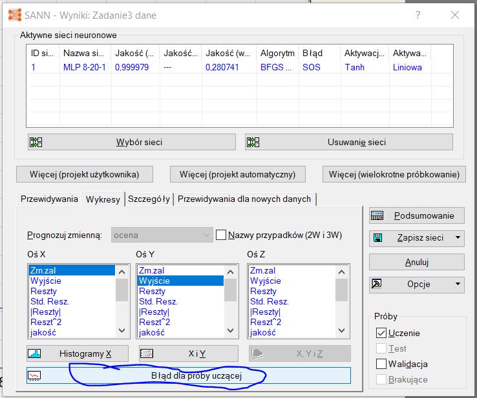
Task: Click up arrow of Oś Y list scrollbar
Action: (230, 272)
